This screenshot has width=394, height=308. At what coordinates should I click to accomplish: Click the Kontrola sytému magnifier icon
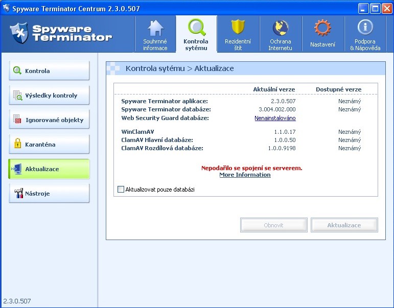(x=196, y=27)
